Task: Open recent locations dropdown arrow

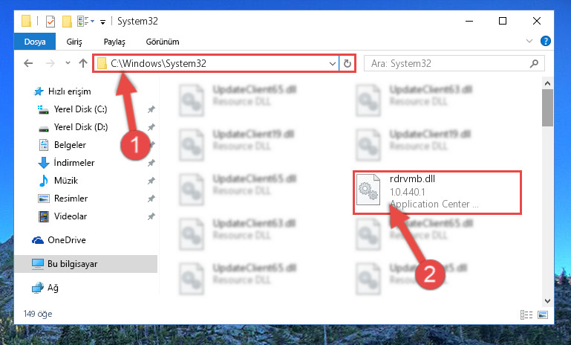Action: pyautogui.click(x=68, y=63)
